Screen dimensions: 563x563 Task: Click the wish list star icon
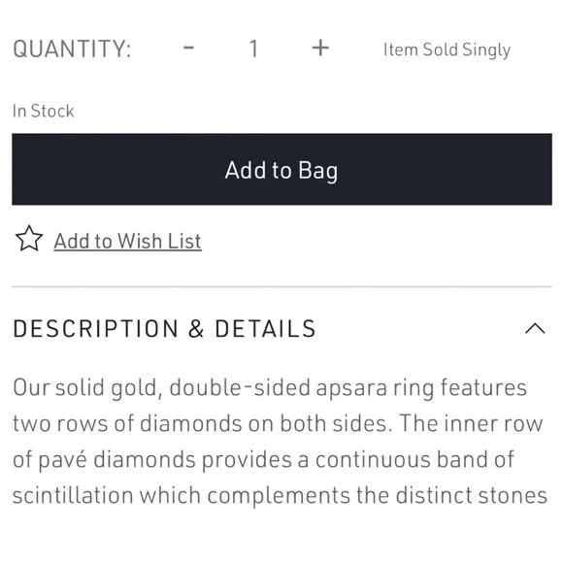click(29, 239)
